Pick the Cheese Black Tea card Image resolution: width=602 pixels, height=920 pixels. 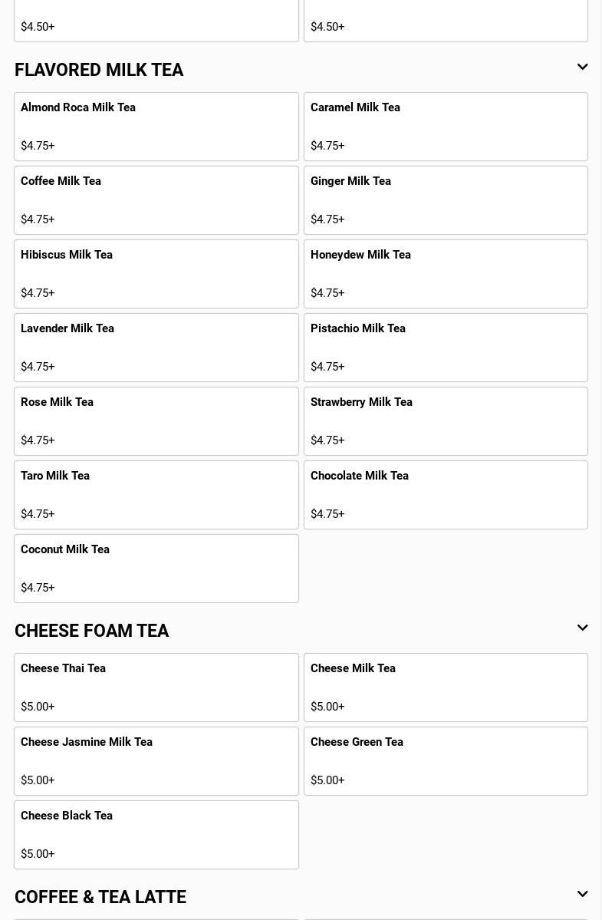coord(156,835)
